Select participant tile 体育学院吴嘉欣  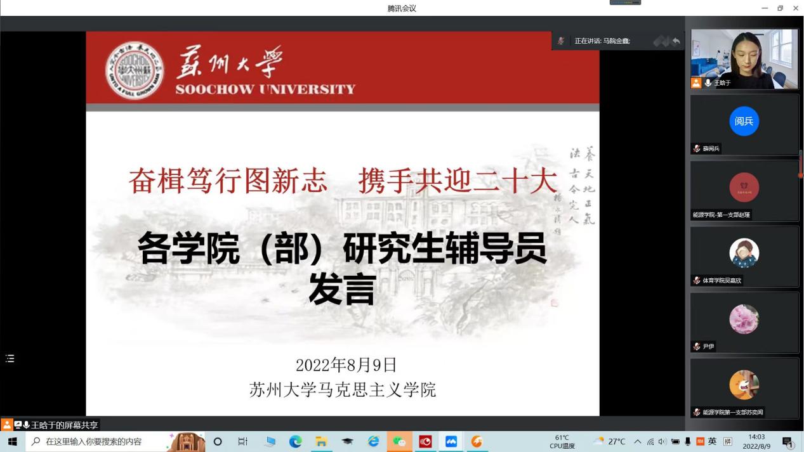tap(744, 256)
